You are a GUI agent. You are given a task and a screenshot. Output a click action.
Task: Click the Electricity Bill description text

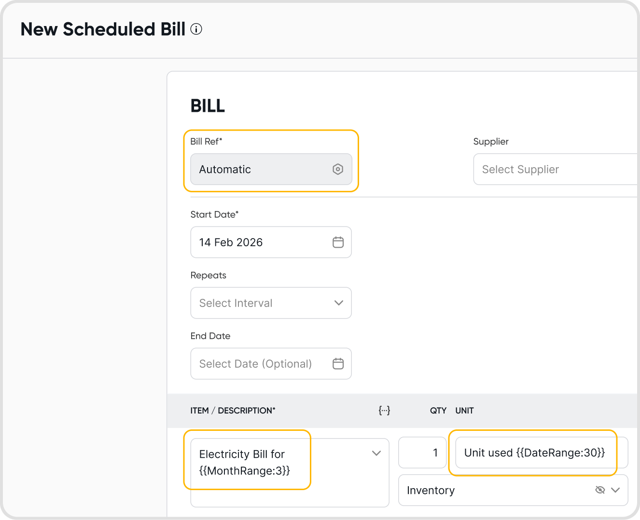click(245, 462)
